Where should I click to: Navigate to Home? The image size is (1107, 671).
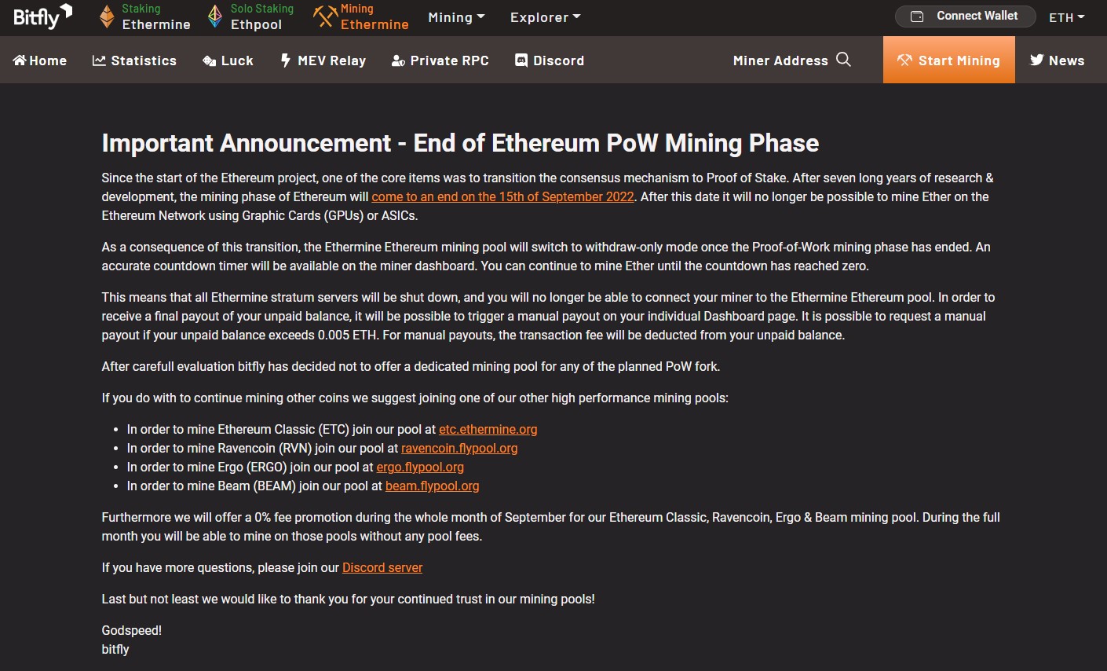[40, 60]
